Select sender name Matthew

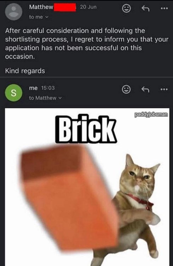pyautogui.click(x=41, y=7)
